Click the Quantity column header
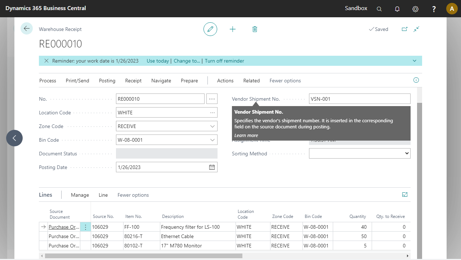Viewport: 461px width, 260px height. point(358,216)
